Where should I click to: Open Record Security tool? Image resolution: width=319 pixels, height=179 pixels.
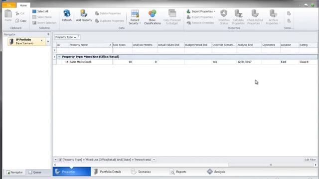click(x=135, y=17)
